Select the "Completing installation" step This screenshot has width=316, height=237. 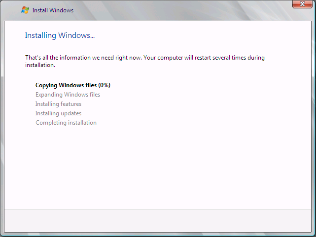click(x=66, y=123)
